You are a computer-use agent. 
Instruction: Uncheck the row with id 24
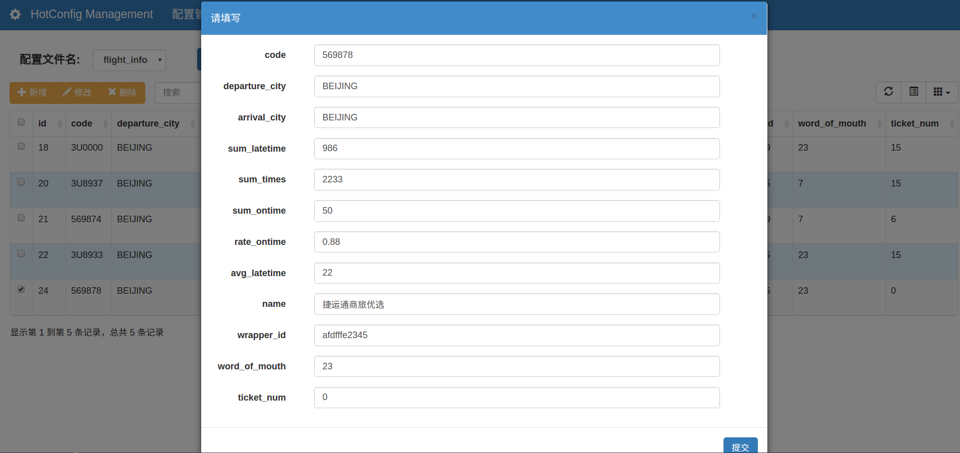click(x=21, y=290)
